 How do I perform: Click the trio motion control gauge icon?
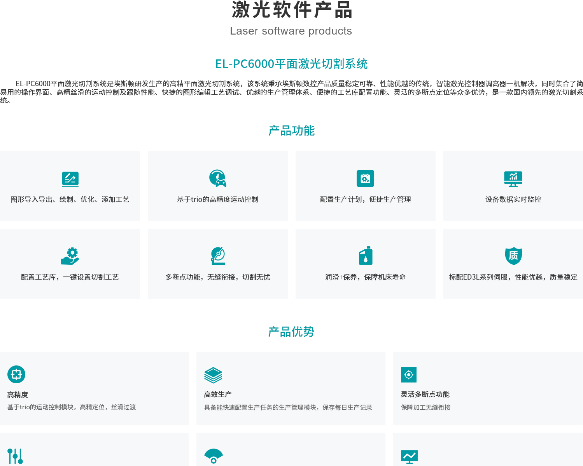click(x=217, y=179)
